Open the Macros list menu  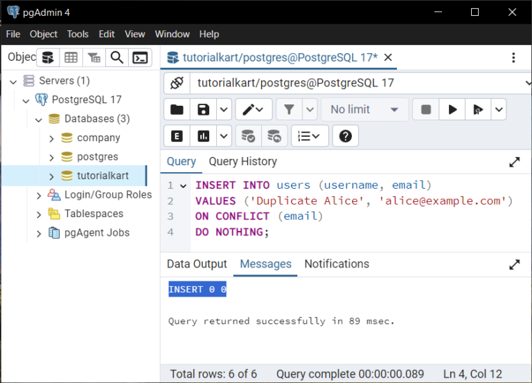tap(310, 136)
